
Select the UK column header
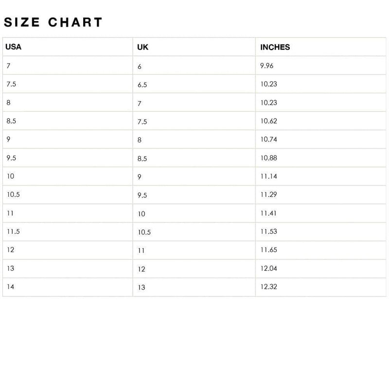tap(142, 47)
